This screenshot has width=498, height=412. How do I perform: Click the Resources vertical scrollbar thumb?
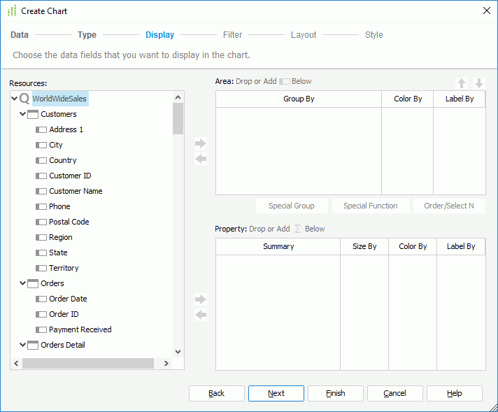coord(178,118)
